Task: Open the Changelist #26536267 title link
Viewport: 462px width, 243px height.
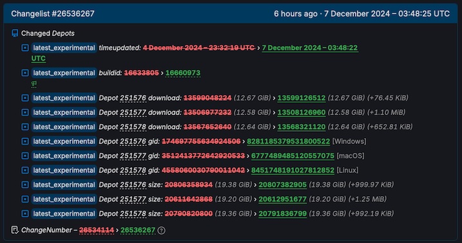Action: [x=53, y=14]
